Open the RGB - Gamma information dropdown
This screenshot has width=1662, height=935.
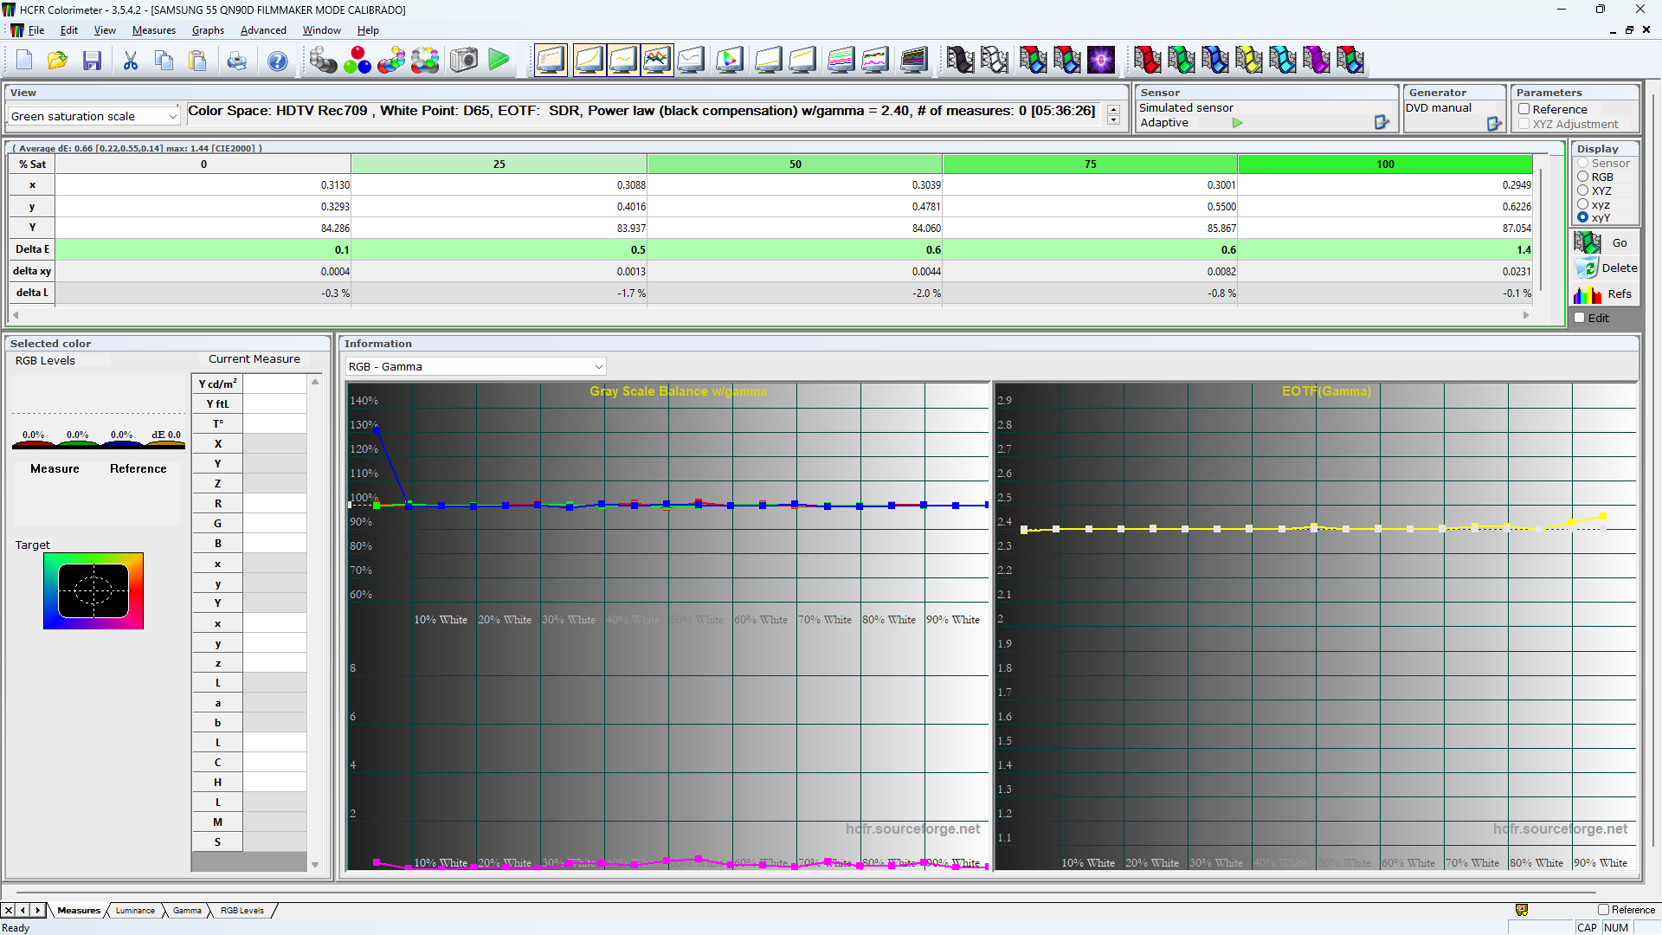coord(597,366)
